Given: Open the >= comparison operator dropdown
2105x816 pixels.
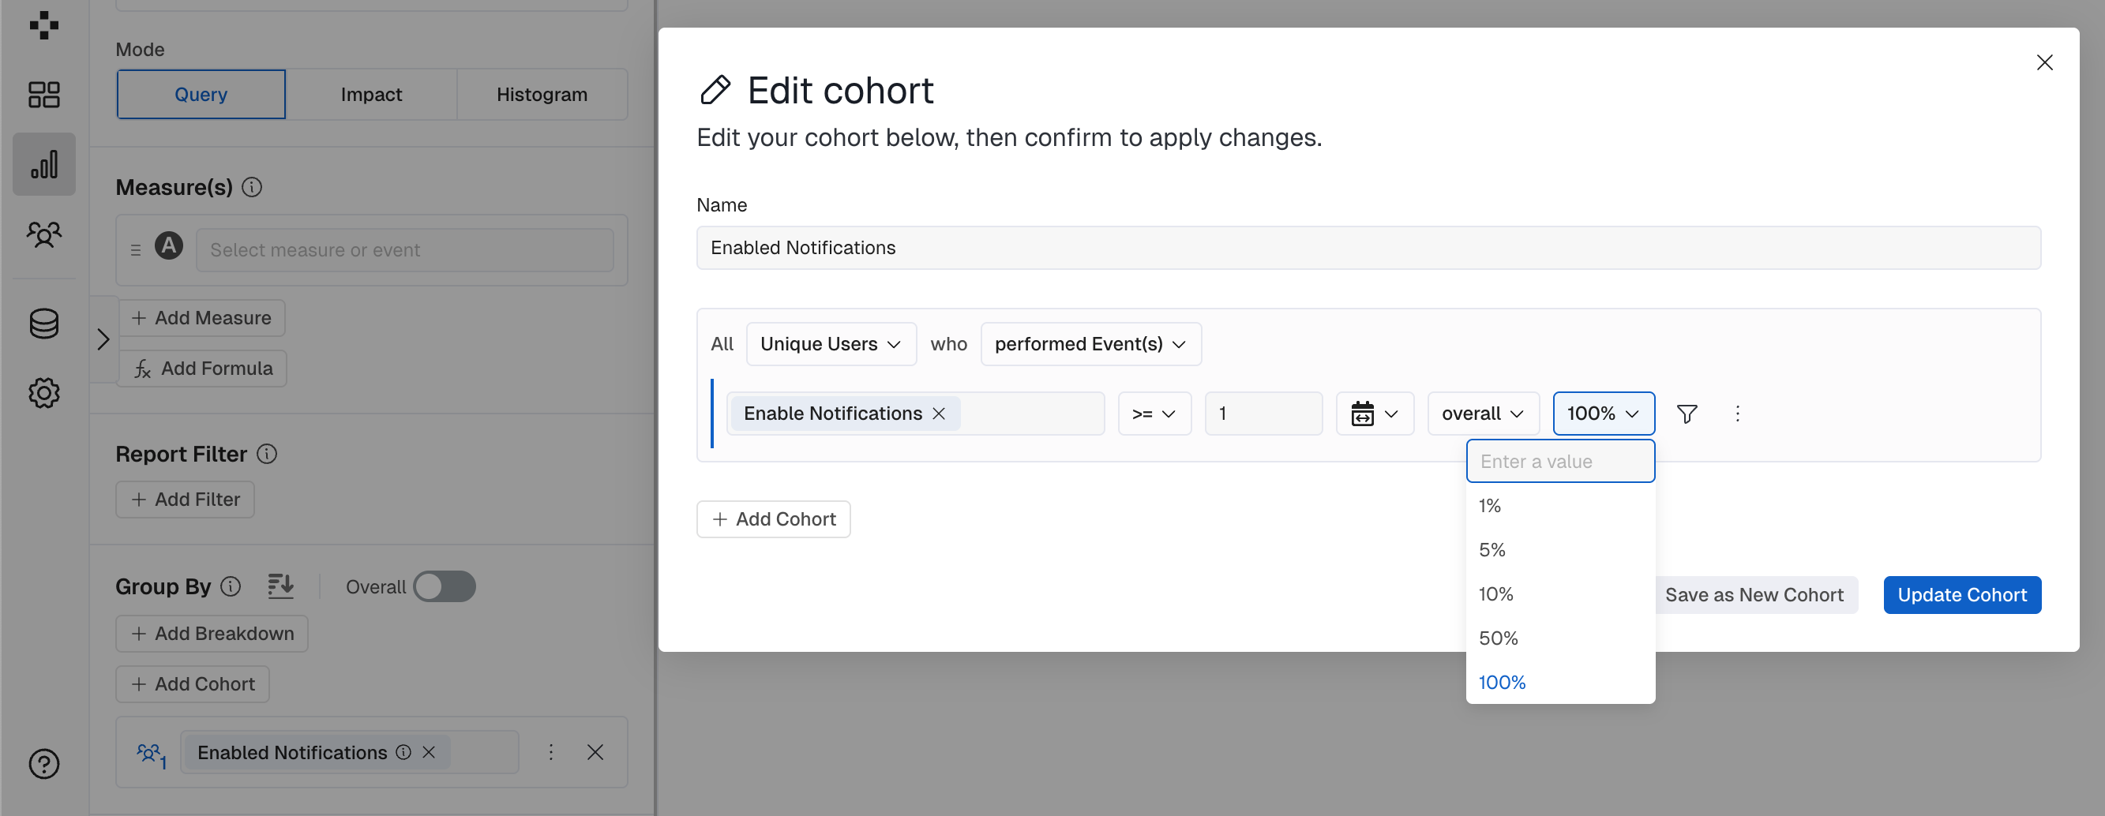Looking at the screenshot, I should click(1154, 414).
